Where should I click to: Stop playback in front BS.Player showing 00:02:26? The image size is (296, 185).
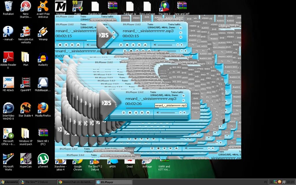[130, 113]
